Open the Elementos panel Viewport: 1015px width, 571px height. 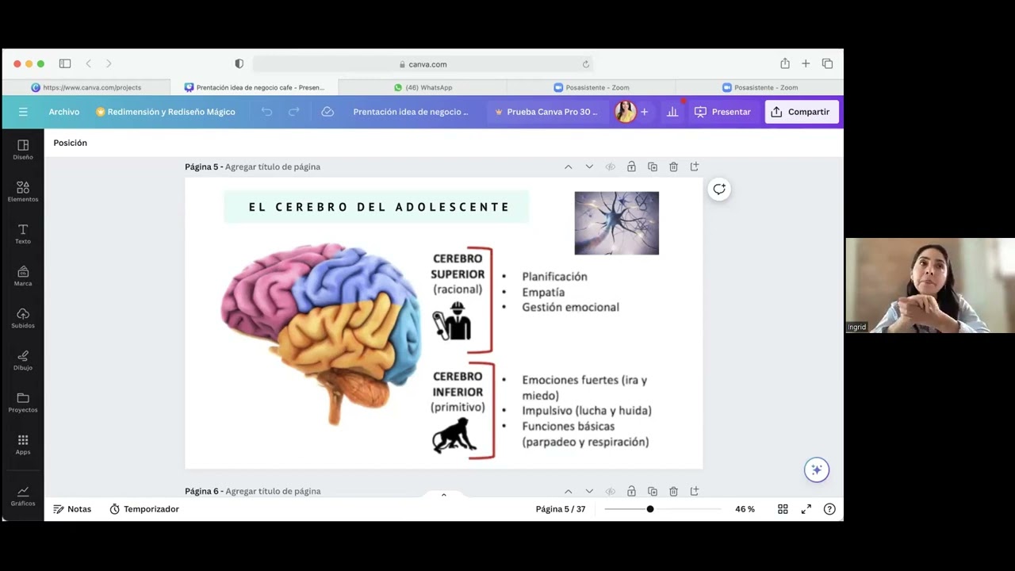tap(23, 191)
